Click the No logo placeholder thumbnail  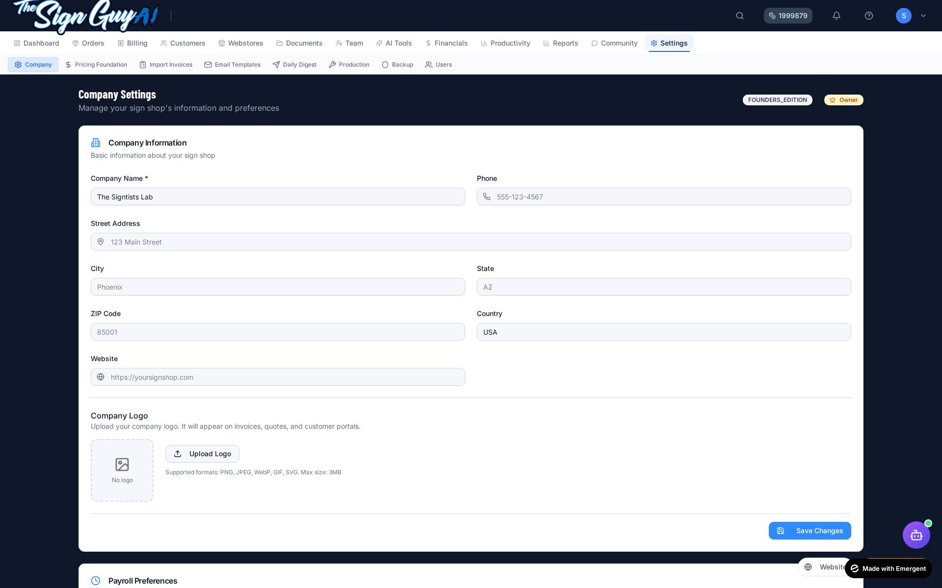pos(122,470)
